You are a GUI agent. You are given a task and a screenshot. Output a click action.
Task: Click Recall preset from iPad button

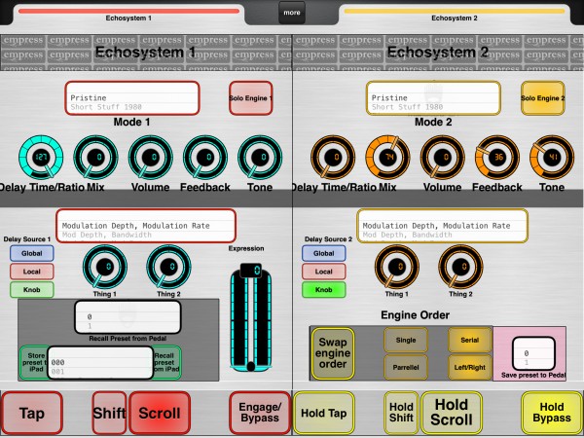pyautogui.click(x=166, y=362)
